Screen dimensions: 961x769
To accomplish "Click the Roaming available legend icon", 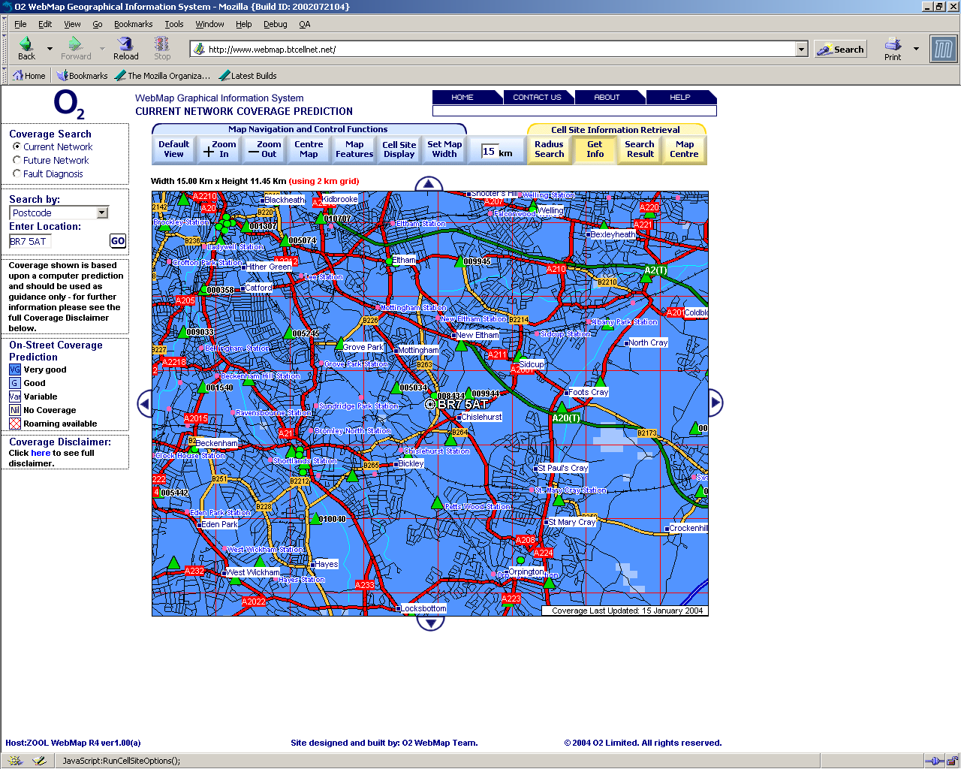I will click(x=15, y=424).
